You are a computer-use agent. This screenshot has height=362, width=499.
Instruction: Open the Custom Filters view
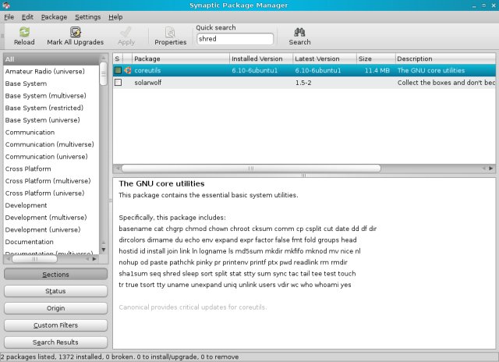coord(55,325)
